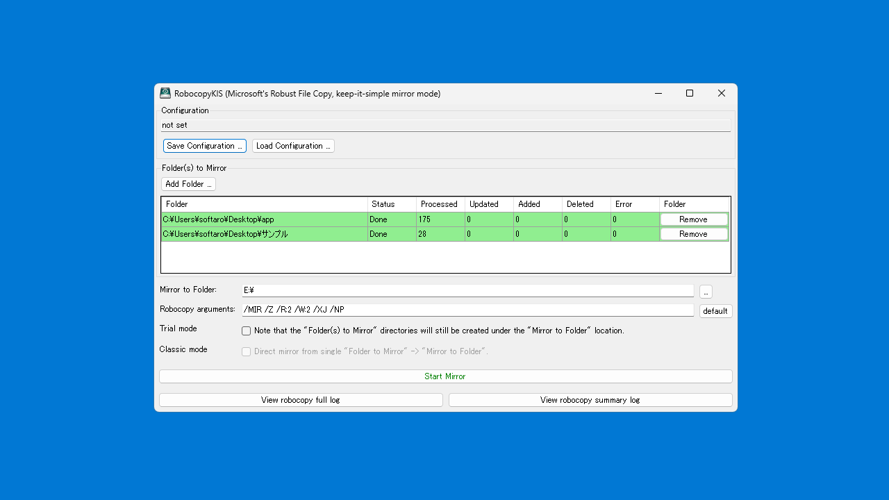
Task: Toggle the Classic mode checkbox
Action: [x=247, y=352]
